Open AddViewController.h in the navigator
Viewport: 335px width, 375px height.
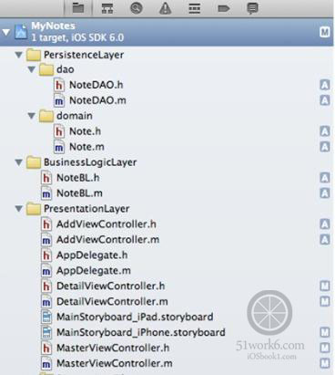(107, 224)
